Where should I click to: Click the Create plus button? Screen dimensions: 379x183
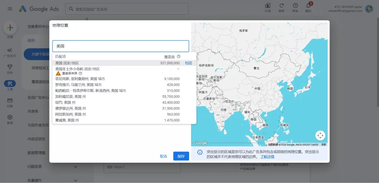tap(10, 28)
